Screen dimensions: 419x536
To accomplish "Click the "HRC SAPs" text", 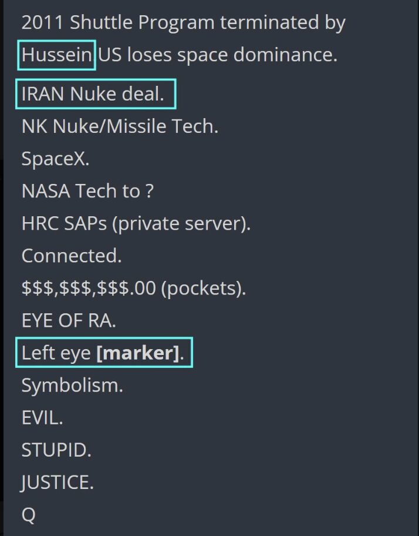I will tap(66, 224).
